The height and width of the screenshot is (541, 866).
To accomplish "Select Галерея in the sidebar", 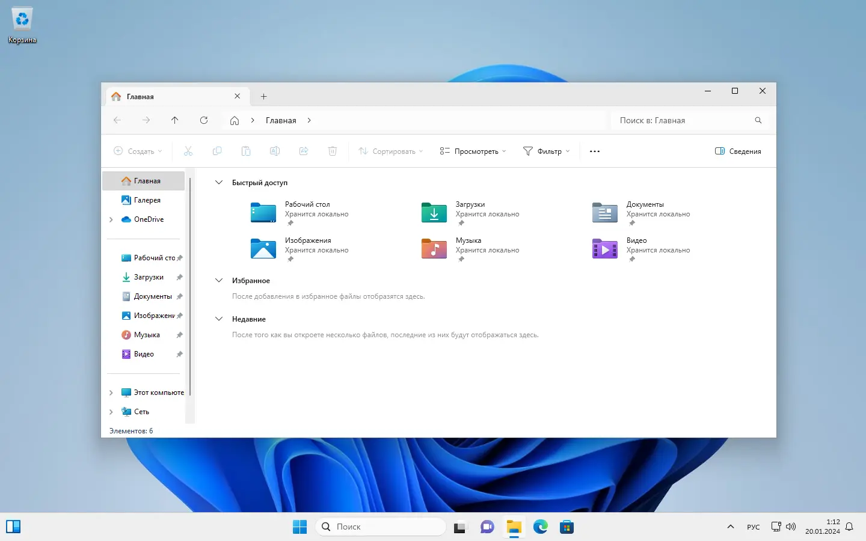I will coord(147,200).
